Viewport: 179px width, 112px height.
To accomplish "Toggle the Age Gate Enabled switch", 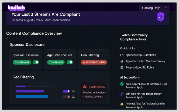I will 70,62.
